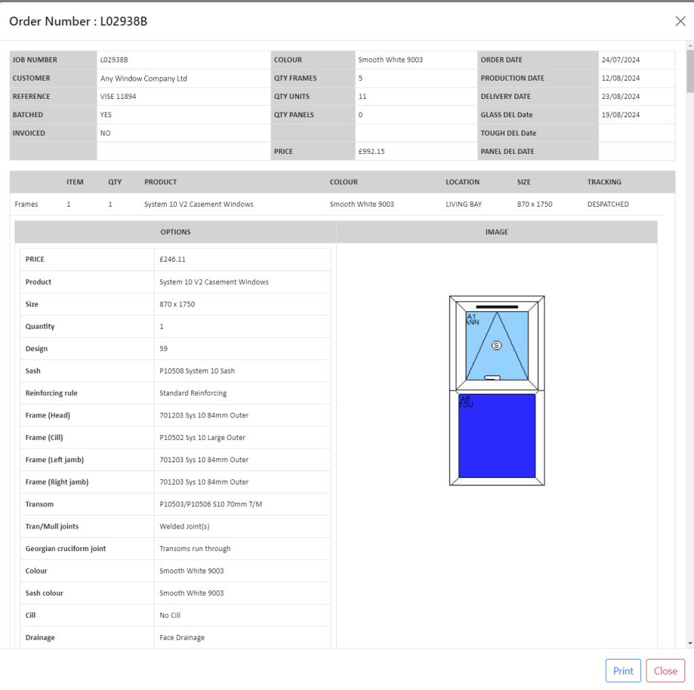Click the Transoms run through value
The width and height of the screenshot is (694, 690).
coord(195,548)
